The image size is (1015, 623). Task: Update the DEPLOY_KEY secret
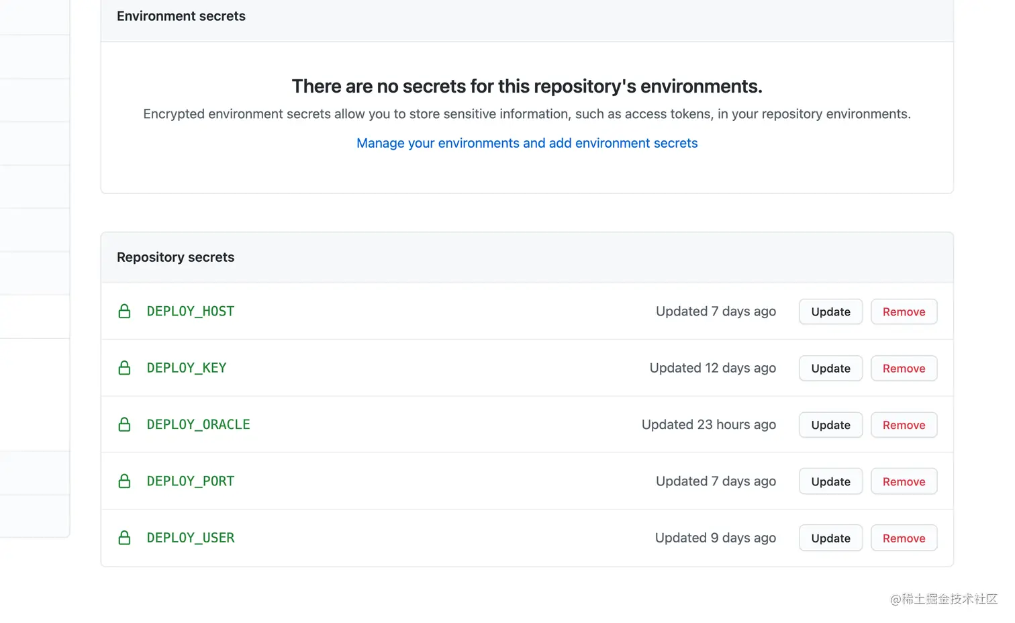pyautogui.click(x=830, y=368)
